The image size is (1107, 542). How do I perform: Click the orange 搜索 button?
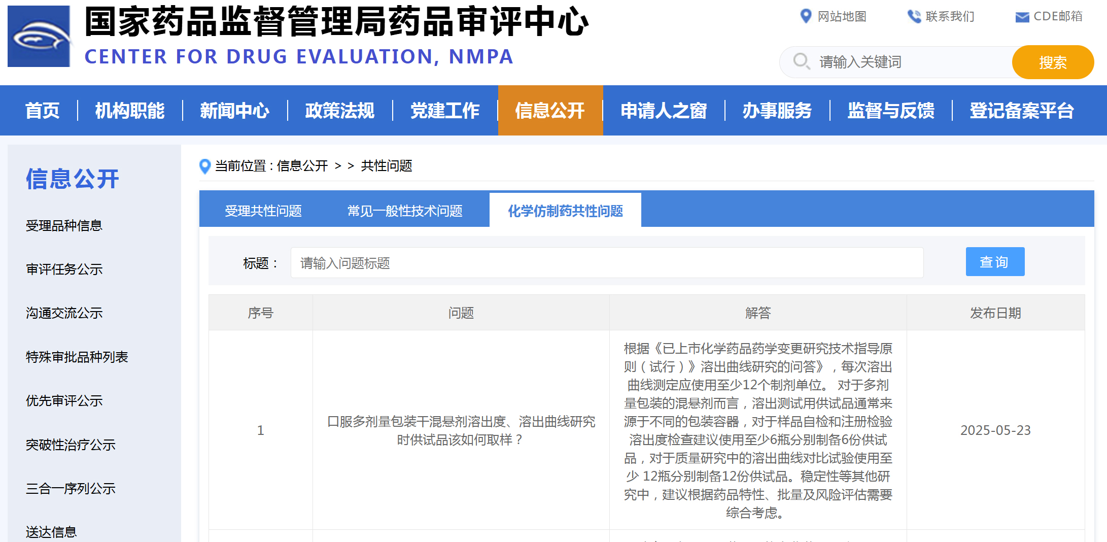pyautogui.click(x=1053, y=62)
